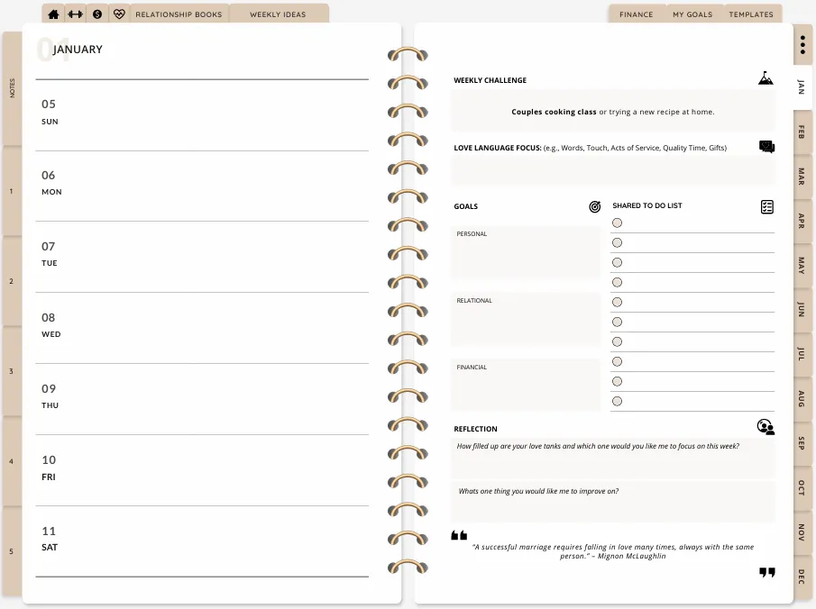Click the chat bubbles icon for Love Language
Screen dimensions: 816x609
(766, 147)
